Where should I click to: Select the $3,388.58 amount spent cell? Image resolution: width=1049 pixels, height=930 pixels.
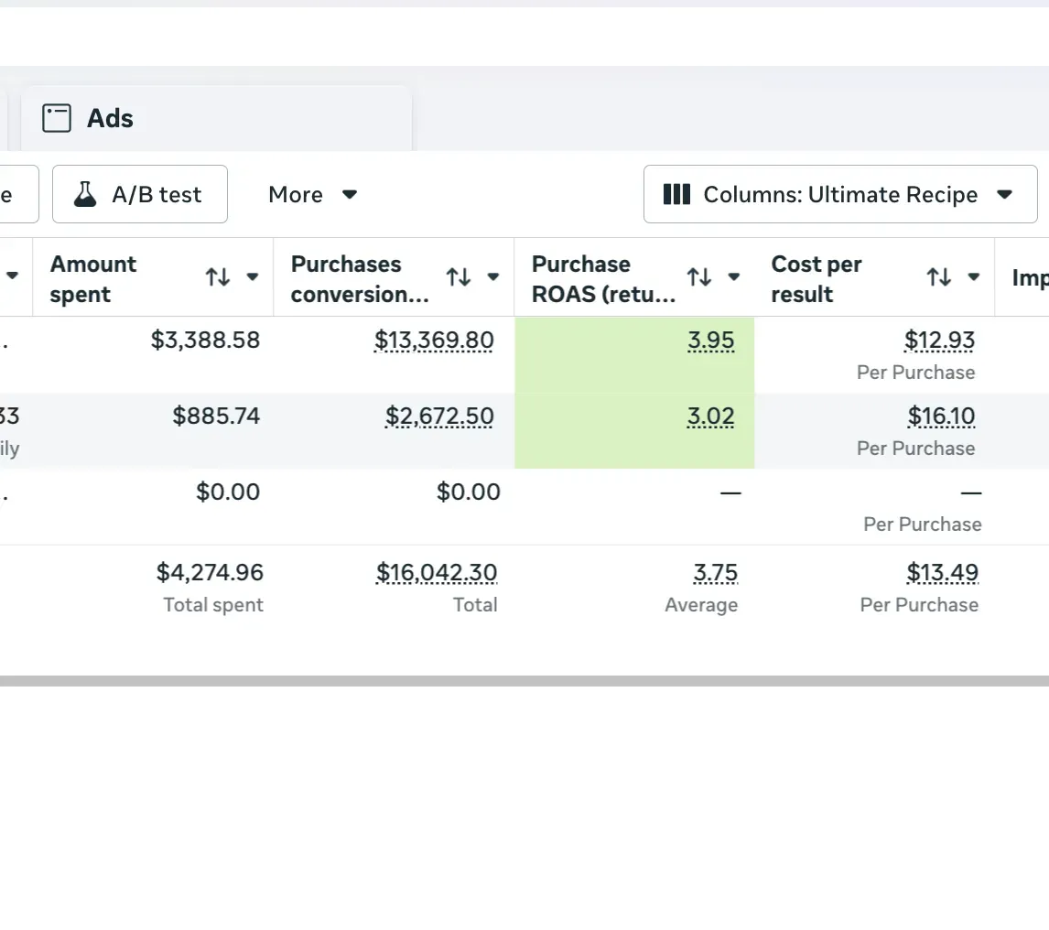[205, 340]
